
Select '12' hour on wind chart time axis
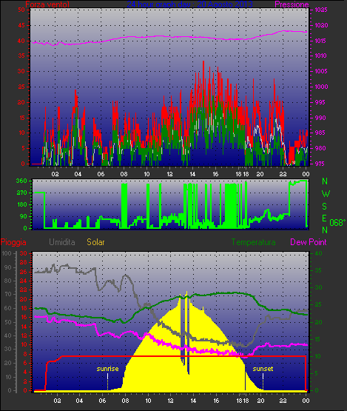pos(169,174)
